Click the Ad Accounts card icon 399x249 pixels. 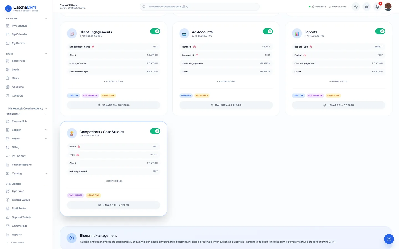click(x=184, y=33)
